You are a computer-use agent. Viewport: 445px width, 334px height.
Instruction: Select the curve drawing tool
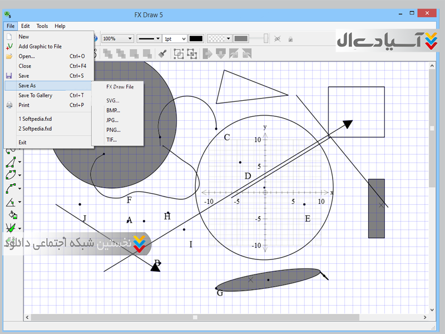pos(11,189)
